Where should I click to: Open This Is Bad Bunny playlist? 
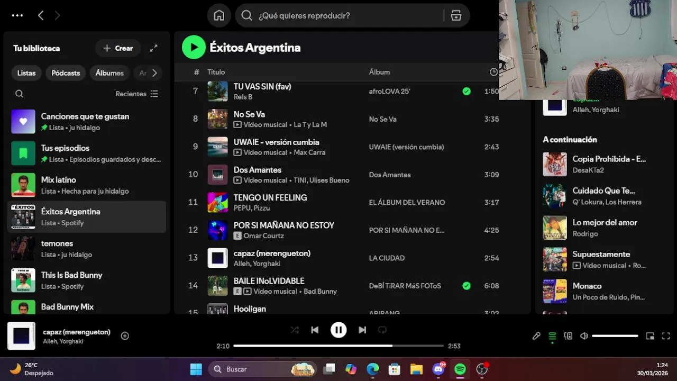point(87,280)
